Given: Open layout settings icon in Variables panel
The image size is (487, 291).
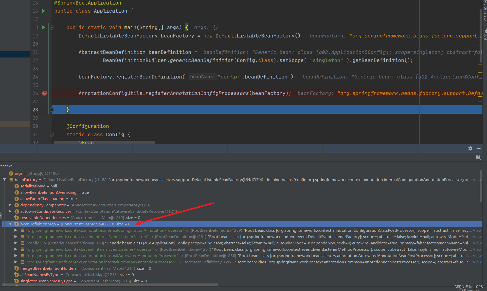Looking at the screenshot, I should click(x=478, y=157).
